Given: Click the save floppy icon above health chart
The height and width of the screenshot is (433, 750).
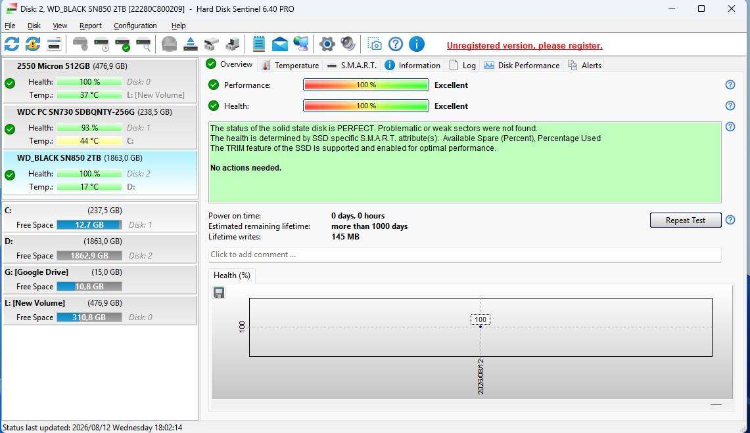Looking at the screenshot, I should (219, 293).
